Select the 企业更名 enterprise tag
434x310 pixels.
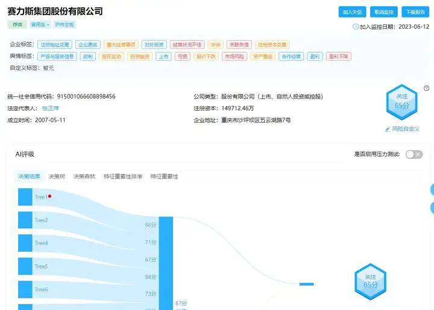click(x=88, y=45)
